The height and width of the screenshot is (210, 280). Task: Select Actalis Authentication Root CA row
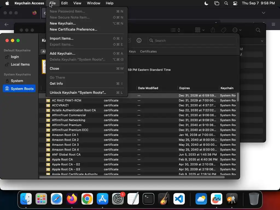point(138,110)
